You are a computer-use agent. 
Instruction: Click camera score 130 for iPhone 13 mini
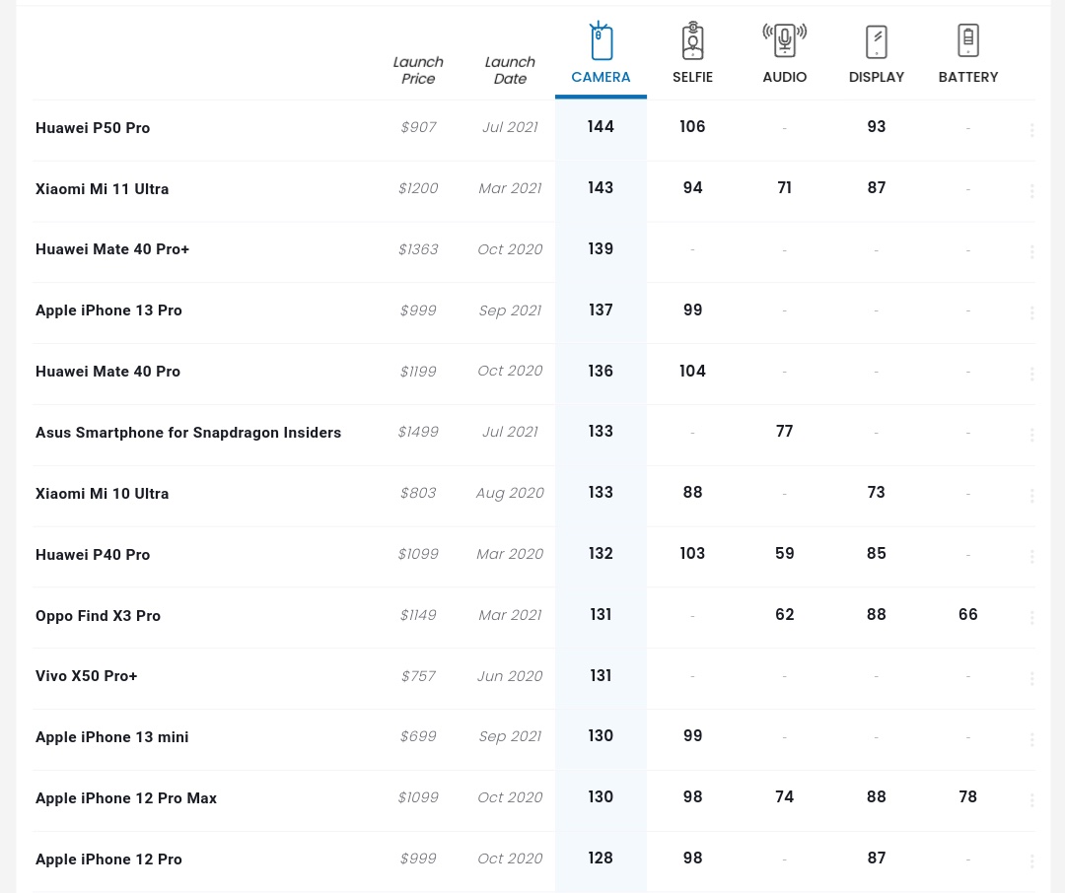(x=601, y=736)
